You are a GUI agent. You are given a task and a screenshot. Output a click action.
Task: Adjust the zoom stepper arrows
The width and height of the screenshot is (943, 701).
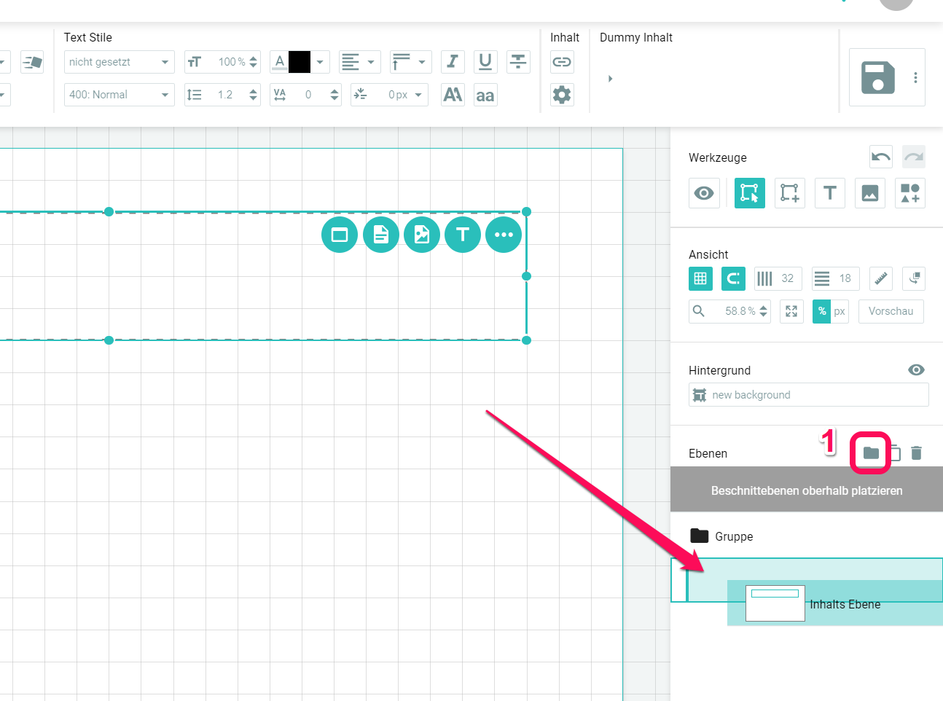[763, 311]
